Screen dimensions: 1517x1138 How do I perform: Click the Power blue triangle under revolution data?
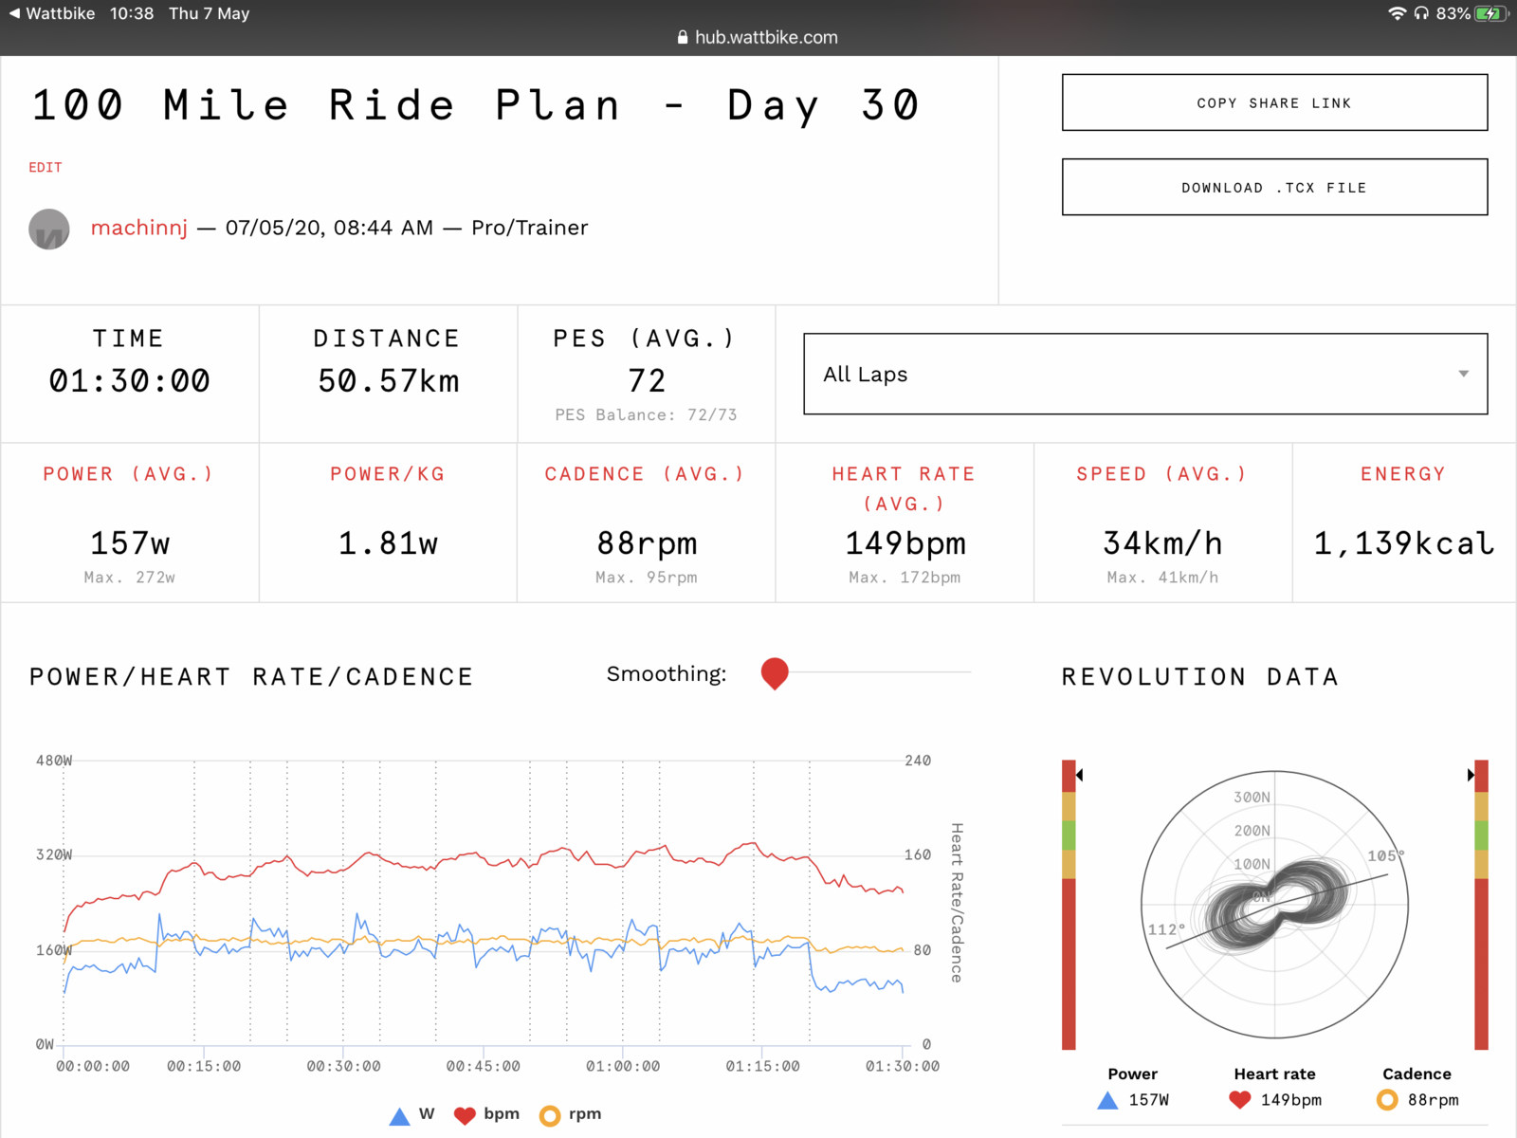point(1107,1100)
